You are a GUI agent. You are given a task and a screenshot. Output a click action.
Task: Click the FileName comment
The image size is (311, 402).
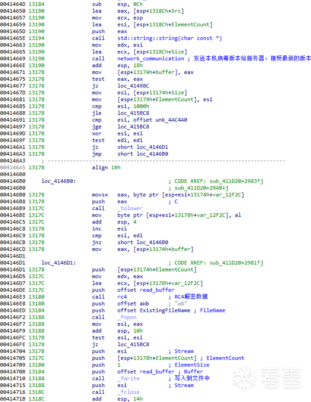click(212, 310)
